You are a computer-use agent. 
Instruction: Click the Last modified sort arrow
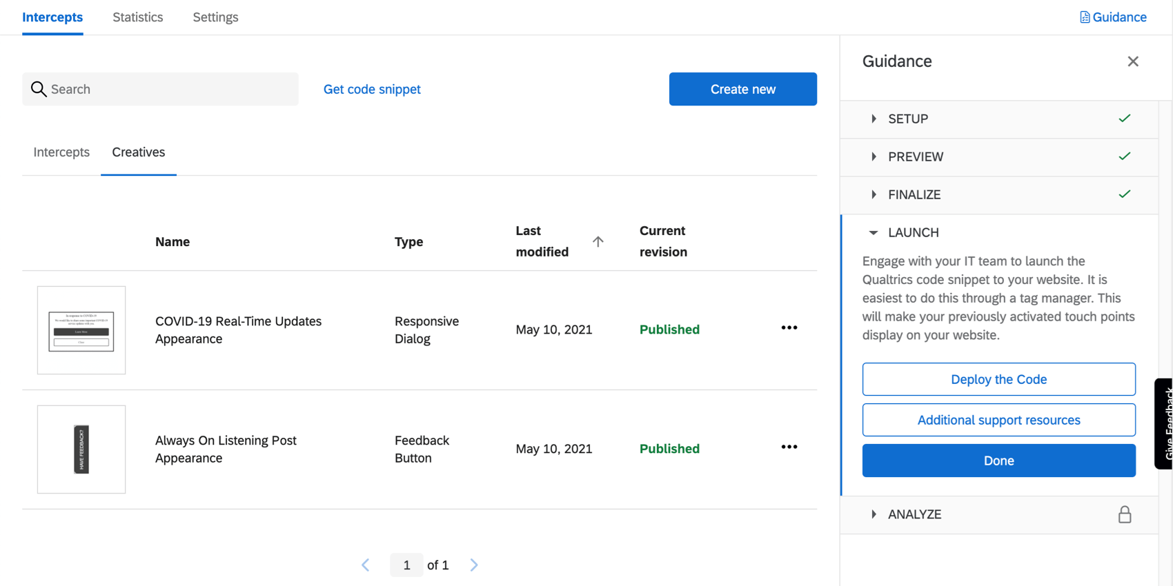click(598, 241)
